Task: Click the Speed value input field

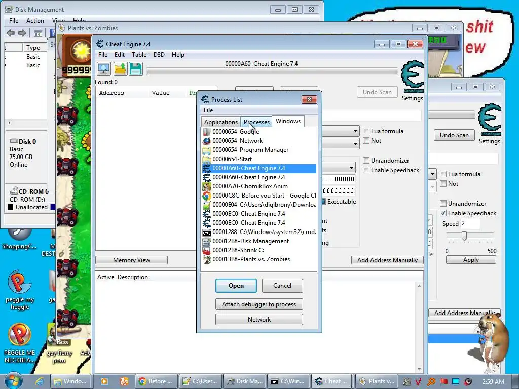Action: click(x=470, y=223)
